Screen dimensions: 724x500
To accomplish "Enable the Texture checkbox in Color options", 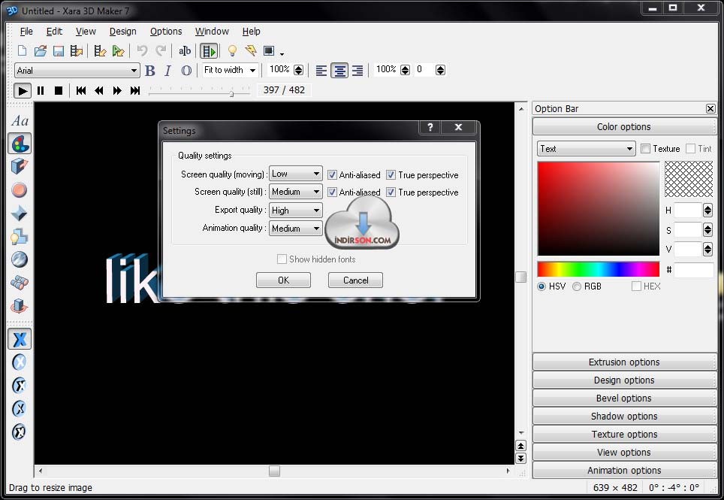I will 645,148.
